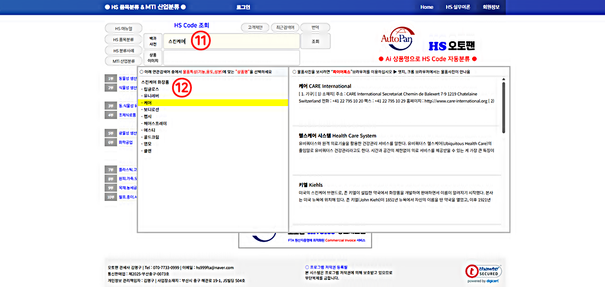Click the gray 3부 section badge
605x287 pixels.
tap(110, 105)
